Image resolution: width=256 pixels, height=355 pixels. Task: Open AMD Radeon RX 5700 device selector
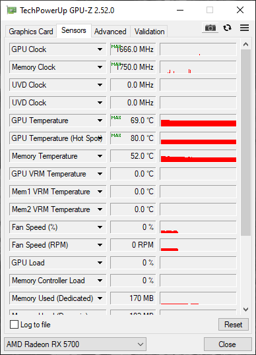(75, 344)
